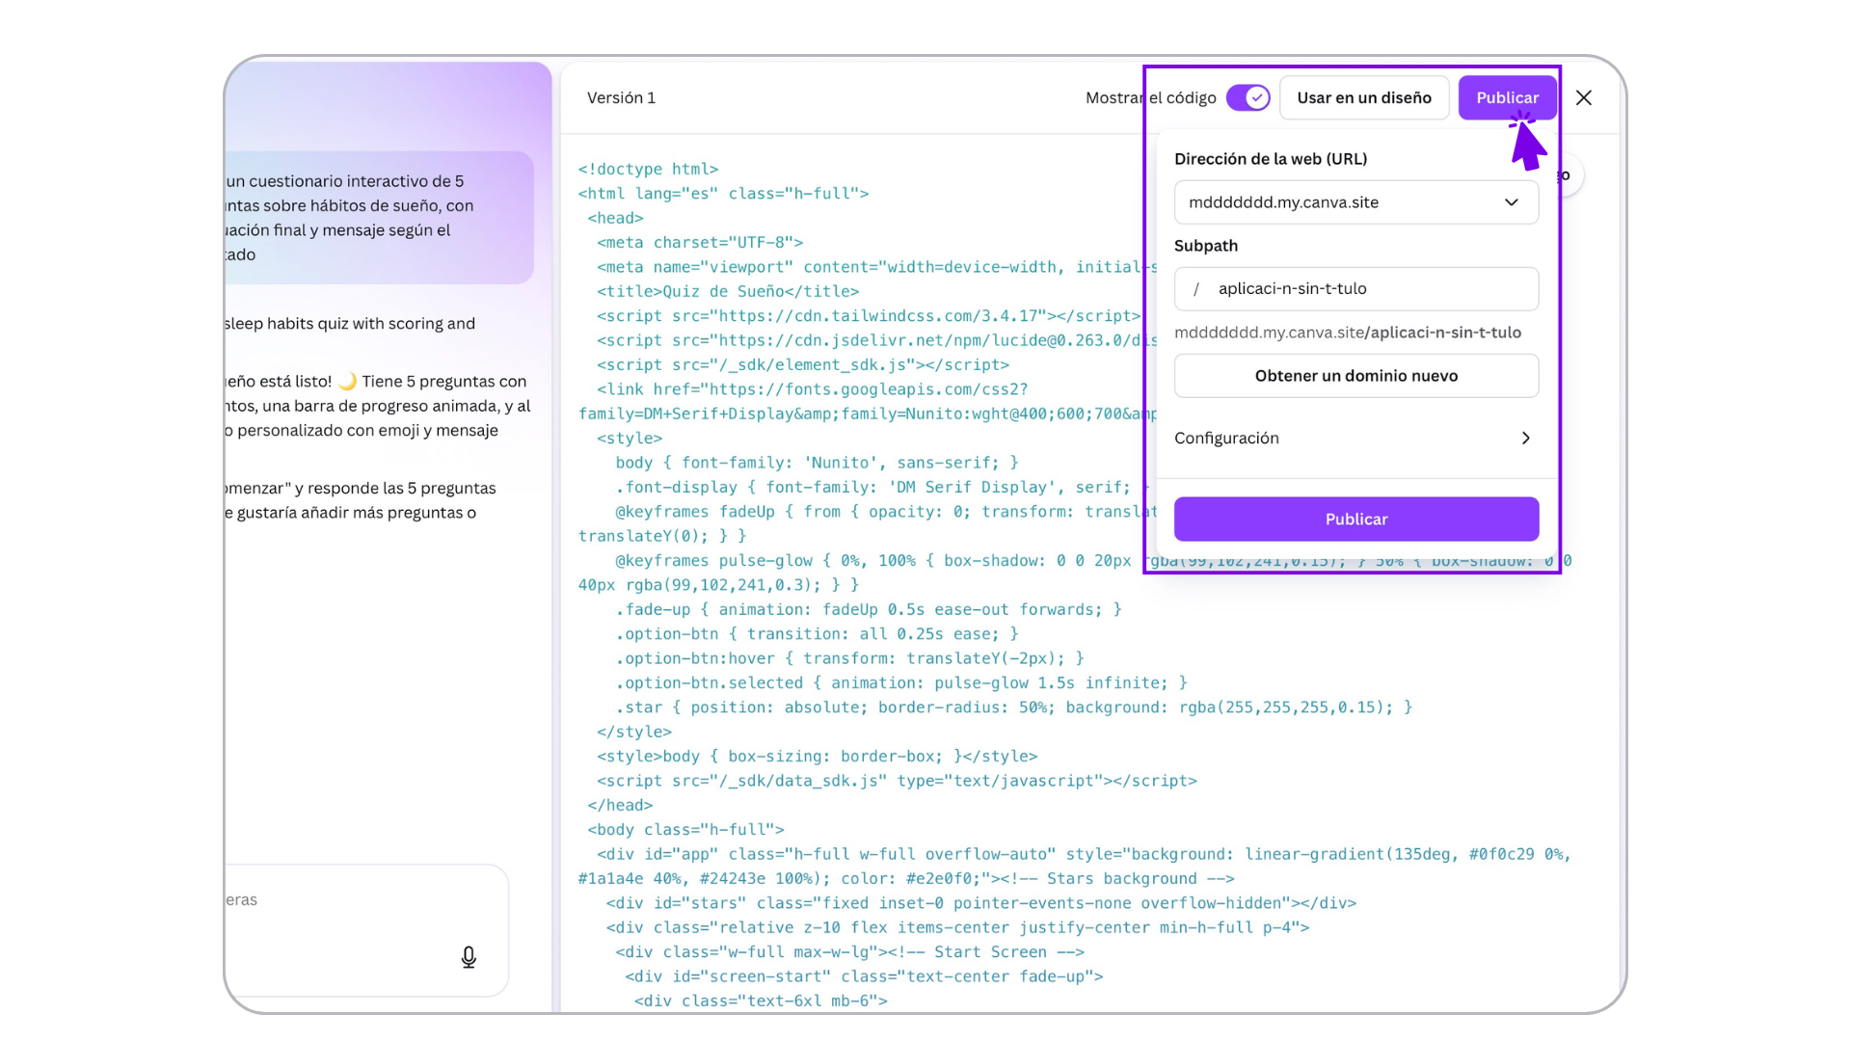Click the round button partially hidden behind publish panel
The width and height of the screenshot is (1851, 1041).
[x=1570, y=175]
